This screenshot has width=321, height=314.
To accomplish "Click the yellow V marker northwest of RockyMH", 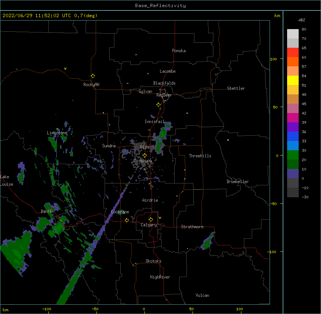I will pyautogui.click(x=65, y=69).
